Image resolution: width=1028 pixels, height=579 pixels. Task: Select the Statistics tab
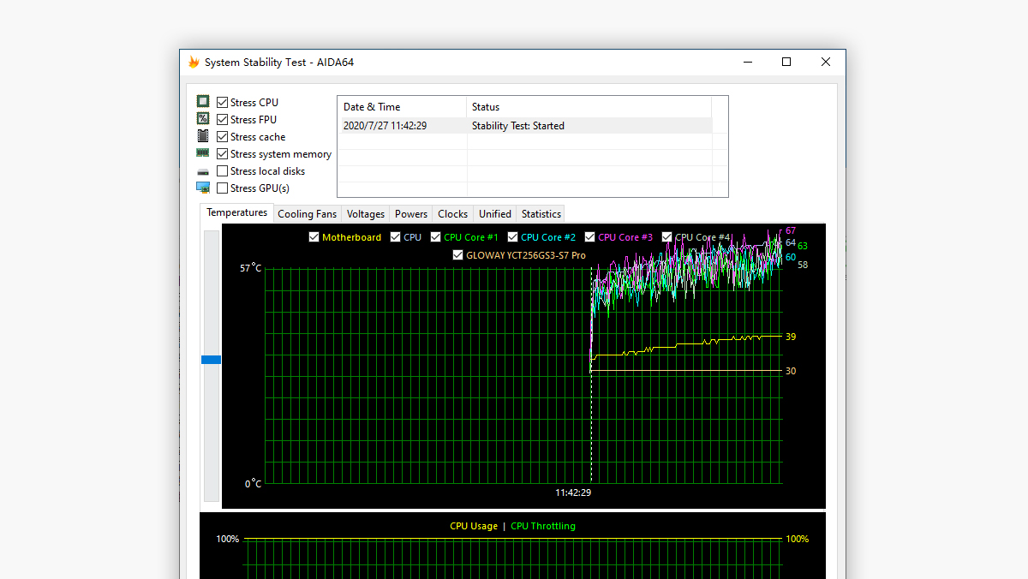coord(541,214)
